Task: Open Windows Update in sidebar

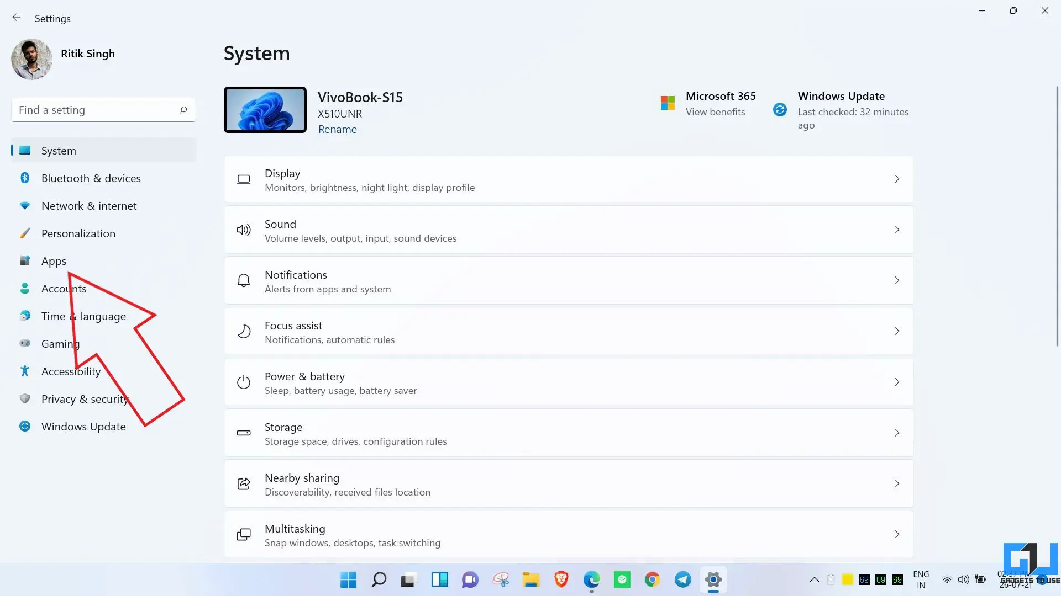Action: coord(103,427)
